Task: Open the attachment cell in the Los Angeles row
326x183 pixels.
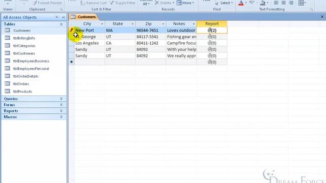Action: click(x=212, y=43)
